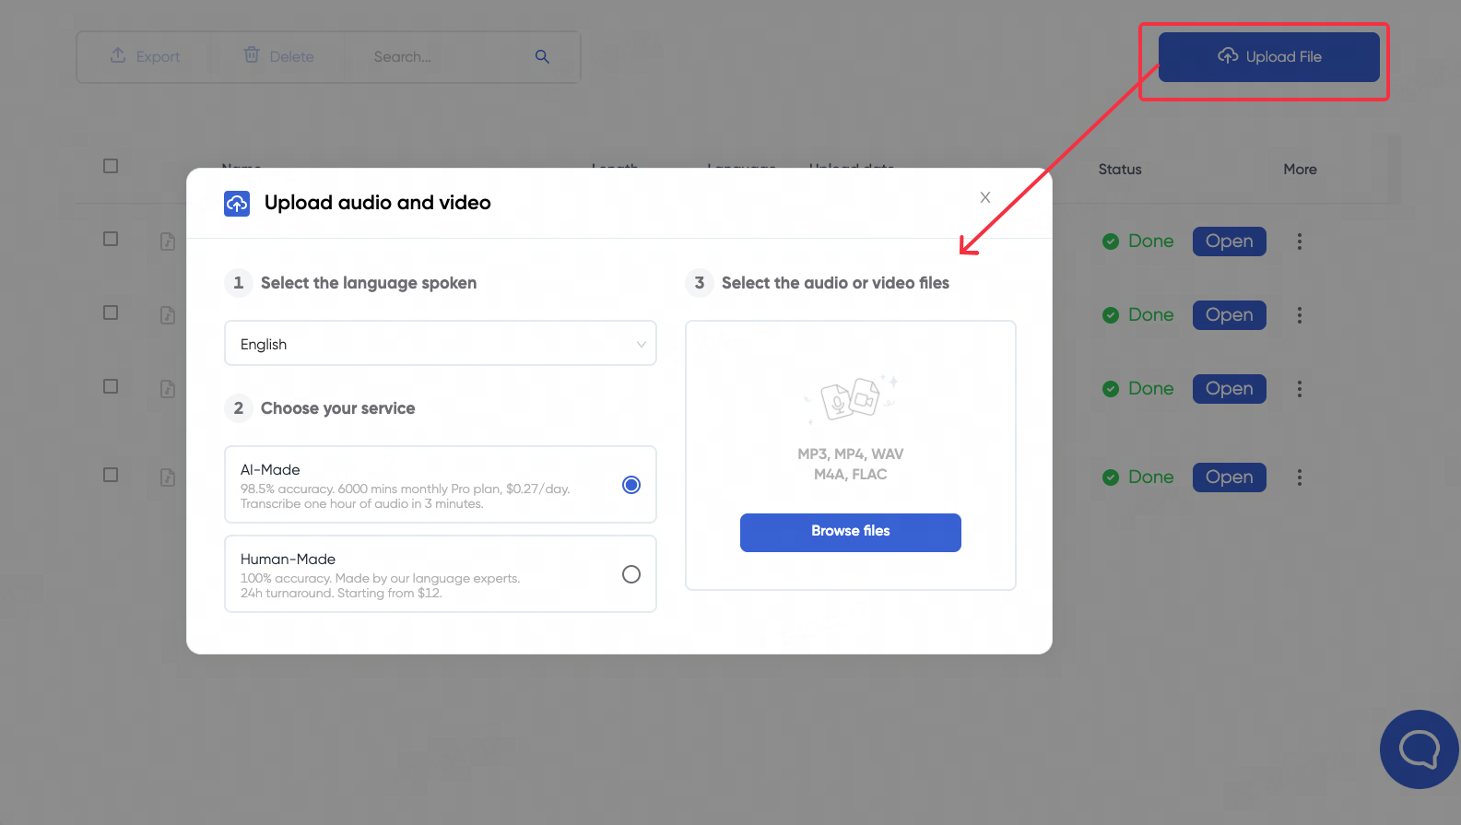
Task: Click the third row's audio file icon
Action: click(x=168, y=389)
